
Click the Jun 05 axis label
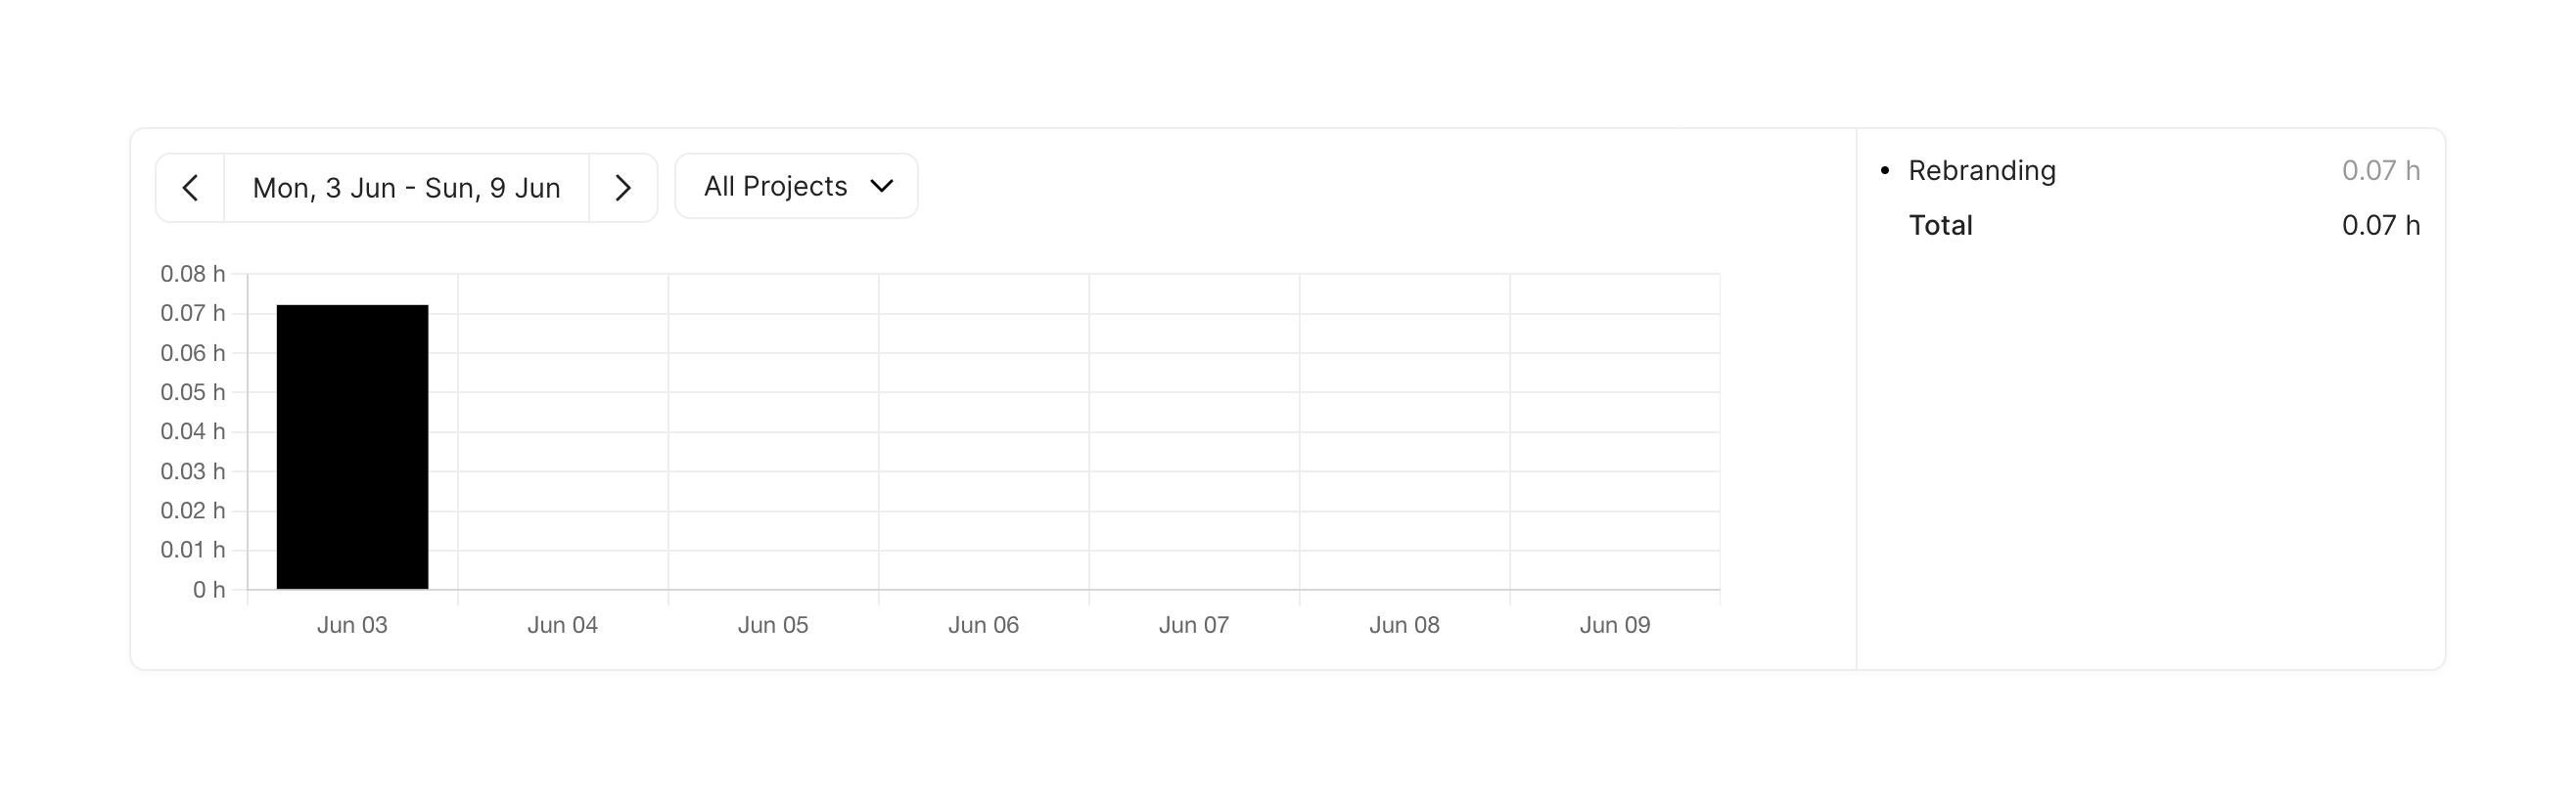[x=773, y=625]
